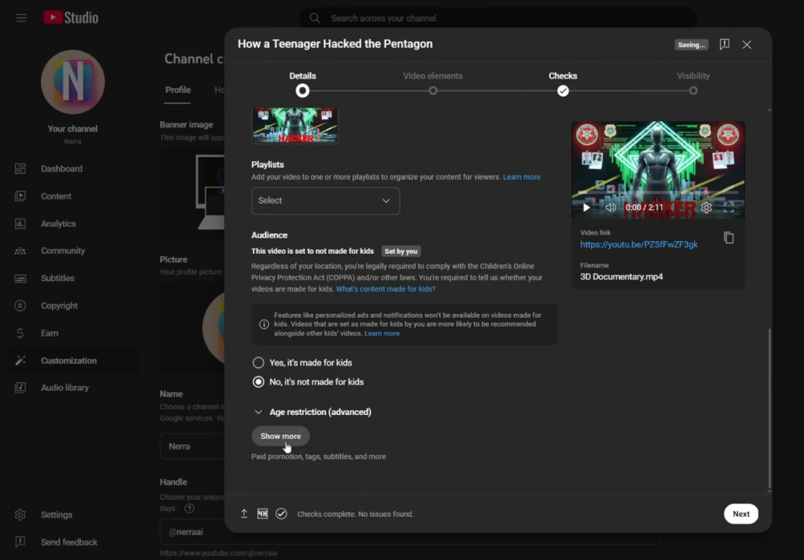Viewport: 804px width, 560px height.
Task: Play the video preview
Action: pyautogui.click(x=586, y=207)
